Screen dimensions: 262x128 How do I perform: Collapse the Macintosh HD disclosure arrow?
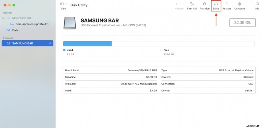pos(3,18)
